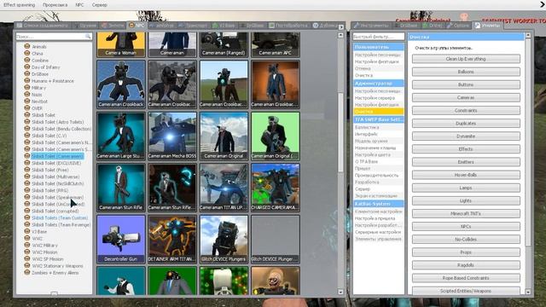The width and height of the screenshot is (546, 307).
Task: Select Skibidi Toilet (Astro Toilets) category
Action: click(57, 122)
